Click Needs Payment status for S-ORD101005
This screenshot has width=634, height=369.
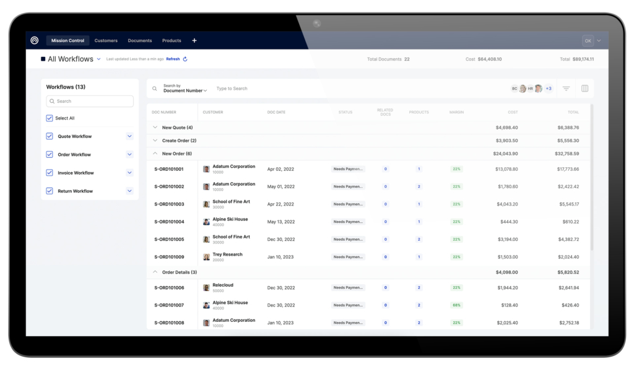(x=348, y=239)
